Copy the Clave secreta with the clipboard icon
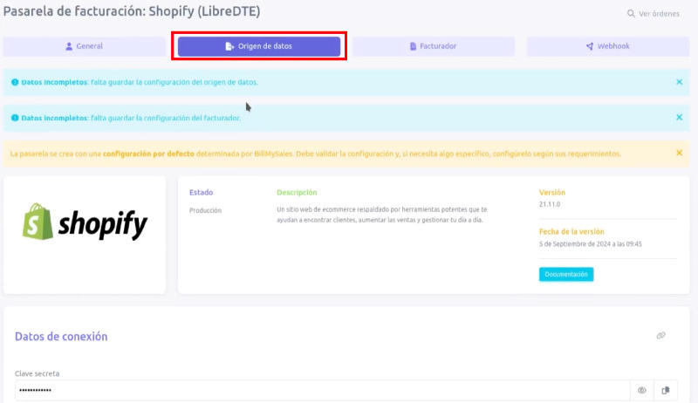The image size is (698, 403). tap(666, 391)
